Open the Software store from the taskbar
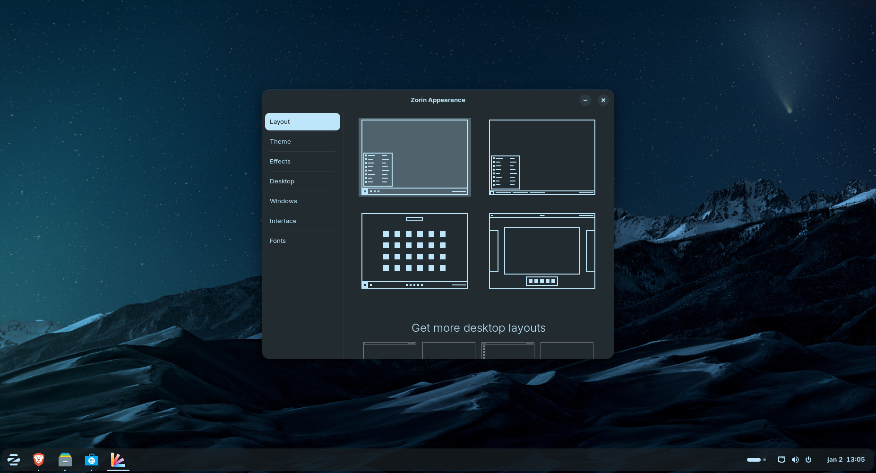This screenshot has height=473, width=876. 91,459
